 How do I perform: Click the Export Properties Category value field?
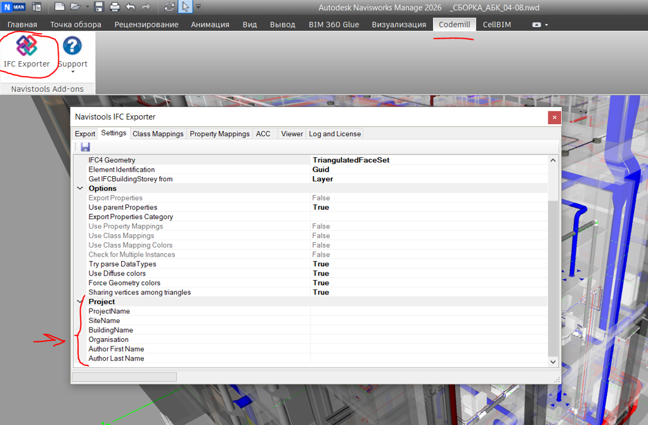[x=429, y=217]
